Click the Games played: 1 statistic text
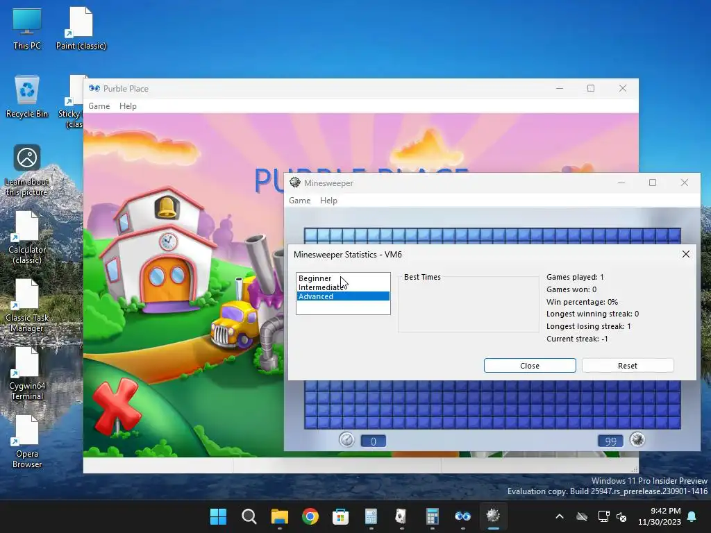 [x=575, y=277]
